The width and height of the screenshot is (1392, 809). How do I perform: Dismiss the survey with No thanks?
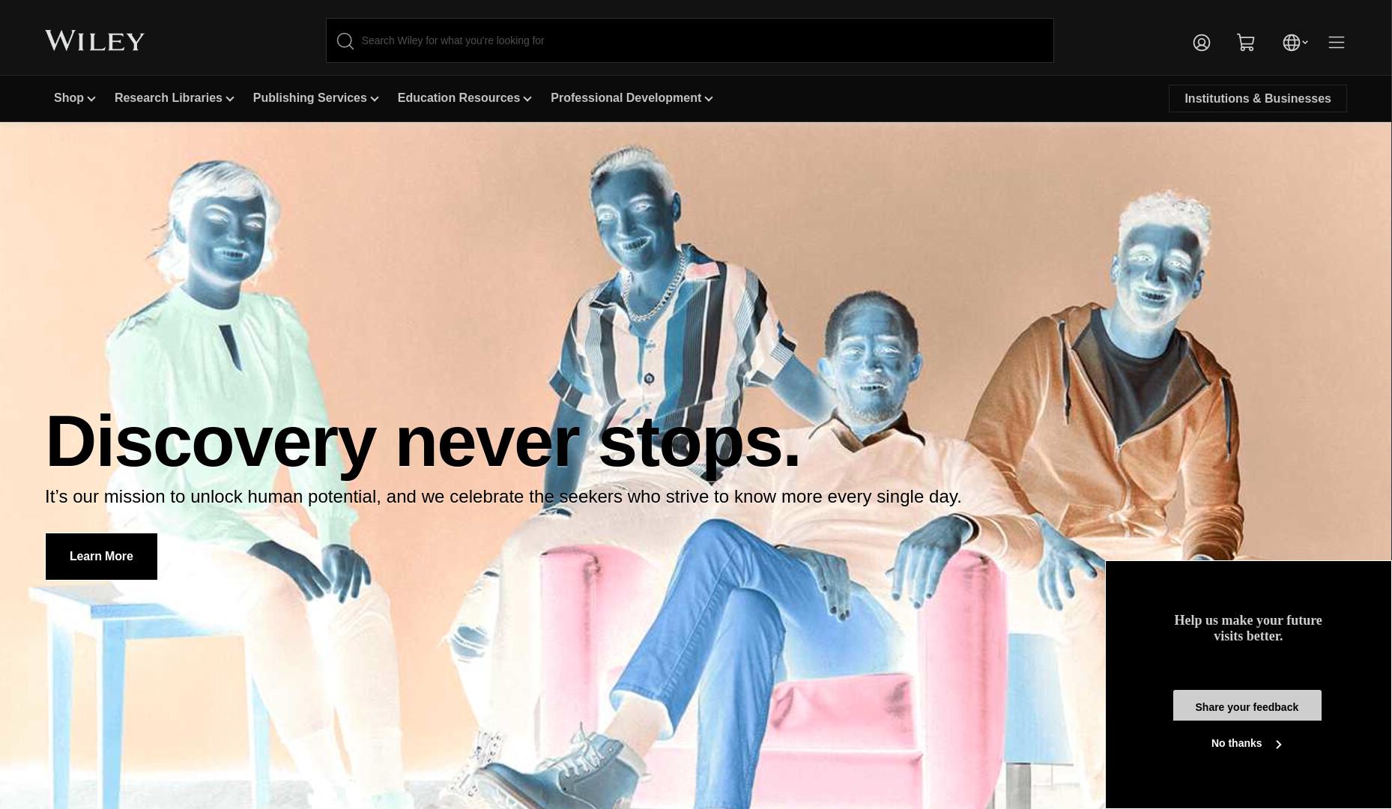[1236, 744]
